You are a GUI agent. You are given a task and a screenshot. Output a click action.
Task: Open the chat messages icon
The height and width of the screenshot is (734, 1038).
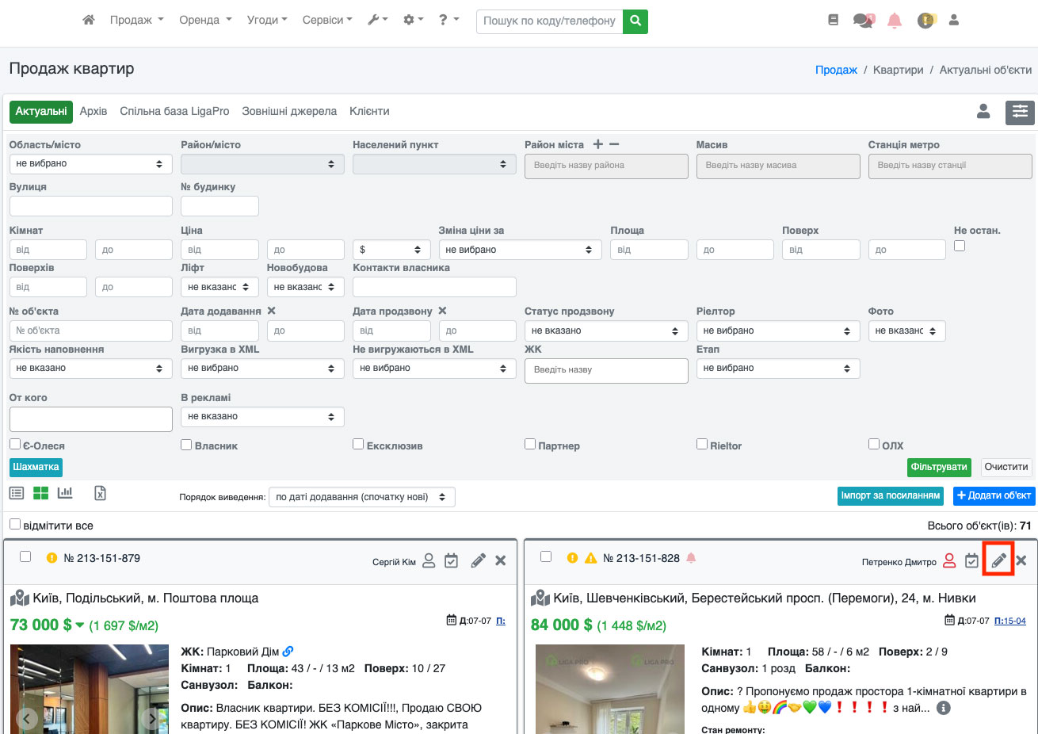(863, 21)
